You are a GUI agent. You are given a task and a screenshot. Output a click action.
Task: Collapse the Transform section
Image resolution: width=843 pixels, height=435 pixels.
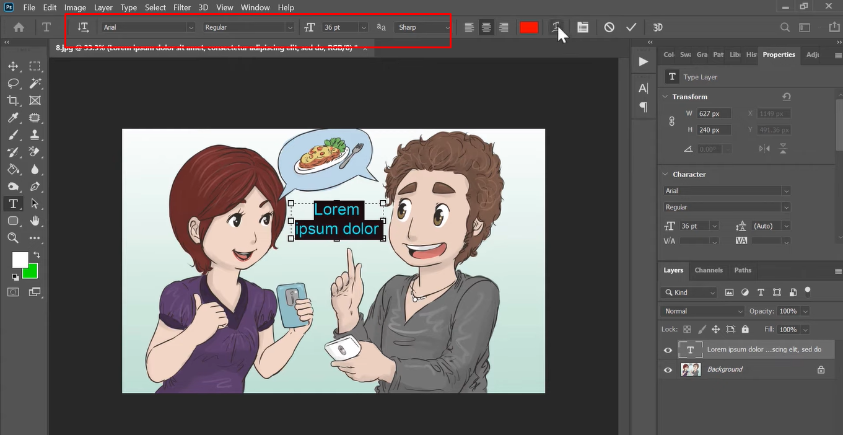(665, 97)
